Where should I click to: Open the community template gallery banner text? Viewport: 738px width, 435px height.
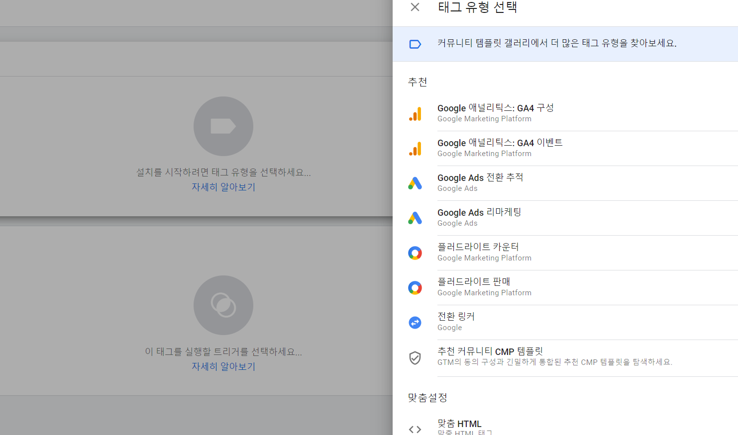[557, 43]
